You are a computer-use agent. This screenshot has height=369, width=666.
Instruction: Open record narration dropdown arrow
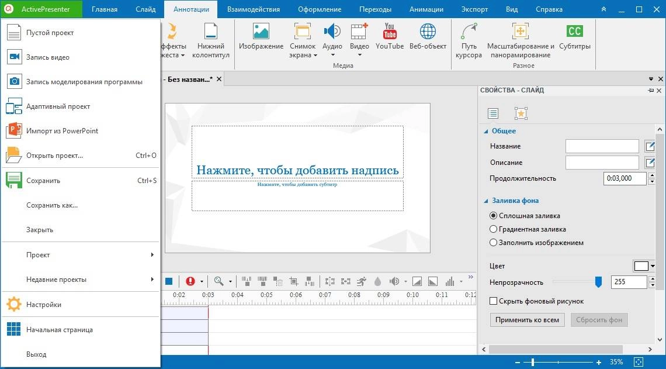202,281
